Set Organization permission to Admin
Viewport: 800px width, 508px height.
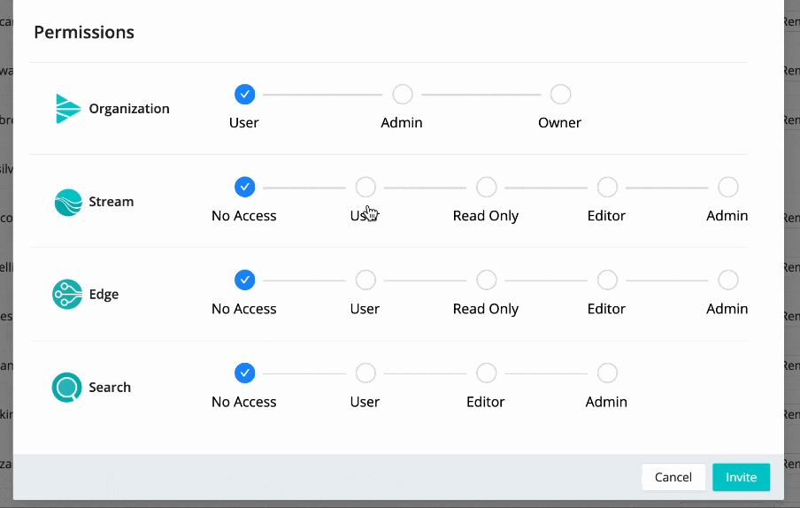click(x=402, y=95)
